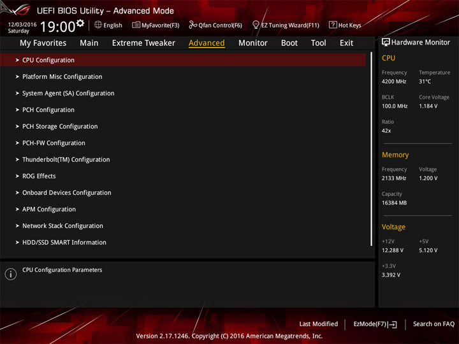Click CPU temperature value 31°C

pyautogui.click(x=425, y=82)
